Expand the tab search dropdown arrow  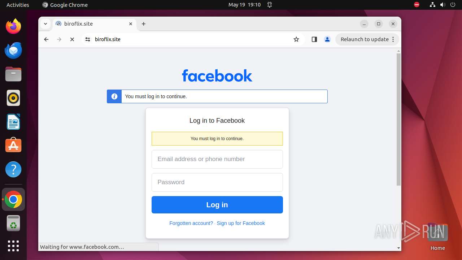pos(45,24)
